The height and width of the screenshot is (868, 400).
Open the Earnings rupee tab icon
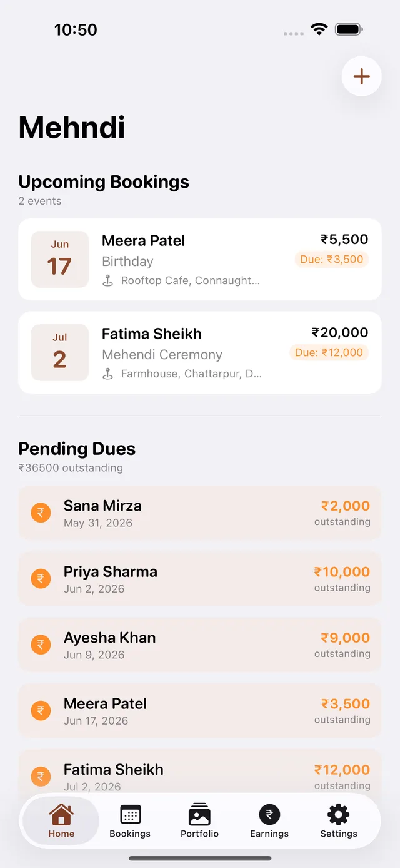269,815
